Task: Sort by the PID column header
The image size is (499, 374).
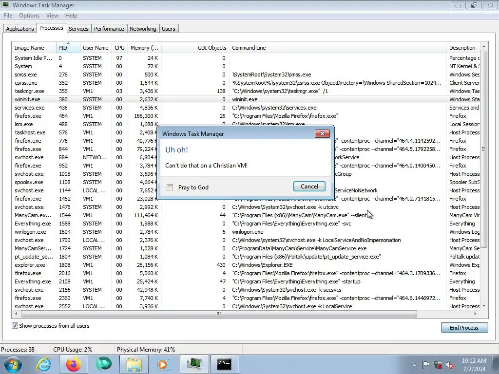Action: [68, 48]
